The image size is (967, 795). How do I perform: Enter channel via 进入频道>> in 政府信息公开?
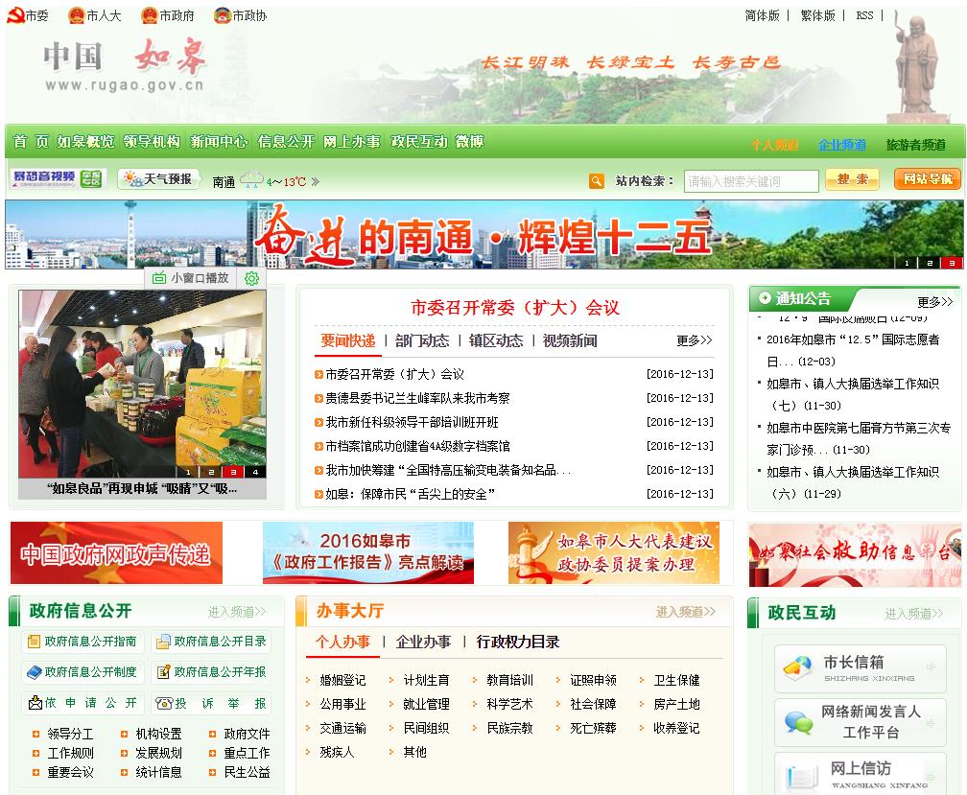pyautogui.click(x=237, y=611)
